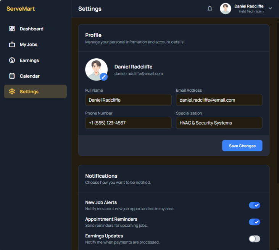Click the header user avatar
This screenshot has height=250, width=279.
tap(226, 8)
